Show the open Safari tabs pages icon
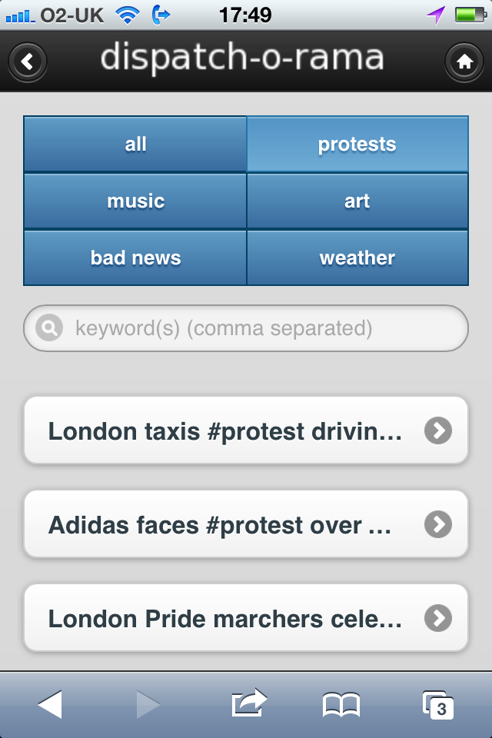492x738 pixels. 438,705
